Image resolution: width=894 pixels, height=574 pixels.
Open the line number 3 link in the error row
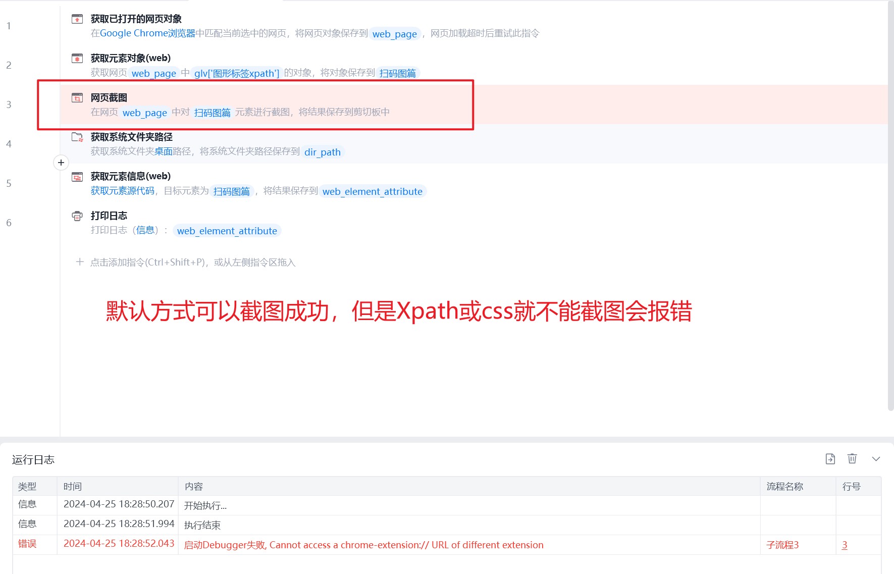[845, 545]
